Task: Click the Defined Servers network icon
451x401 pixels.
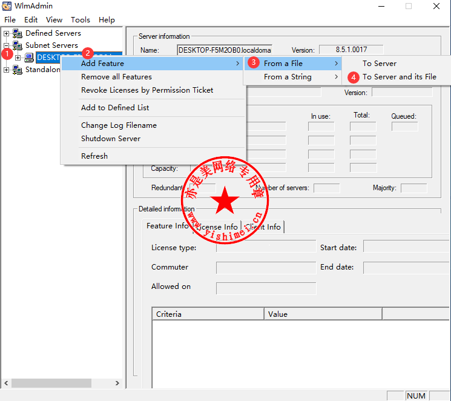Action: tap(18, 33)
